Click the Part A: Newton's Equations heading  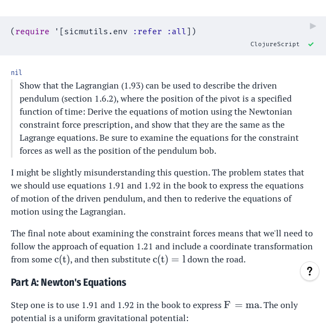68,283
